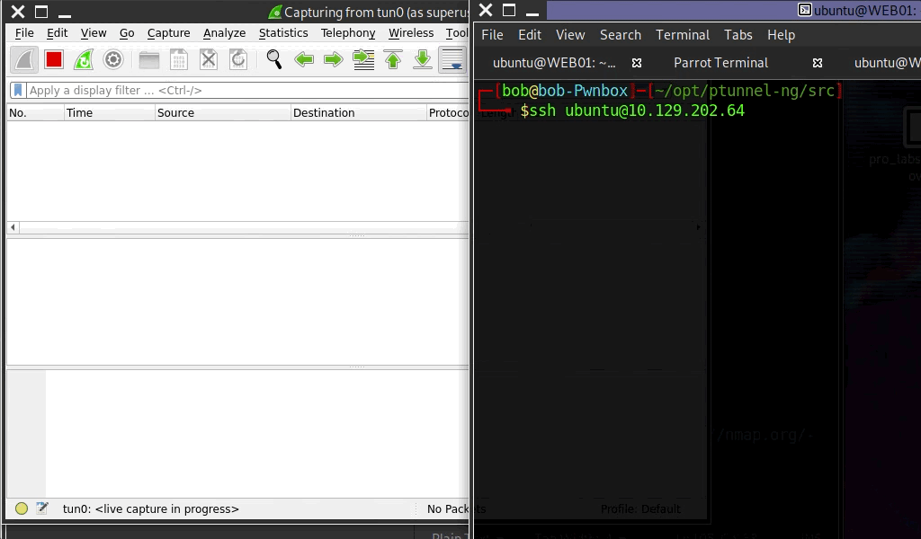The height and width of the screenshot is (539, 921).
Task: Open the terminal Edit menu
Action: pyautogui.click(x=529, y=35)
